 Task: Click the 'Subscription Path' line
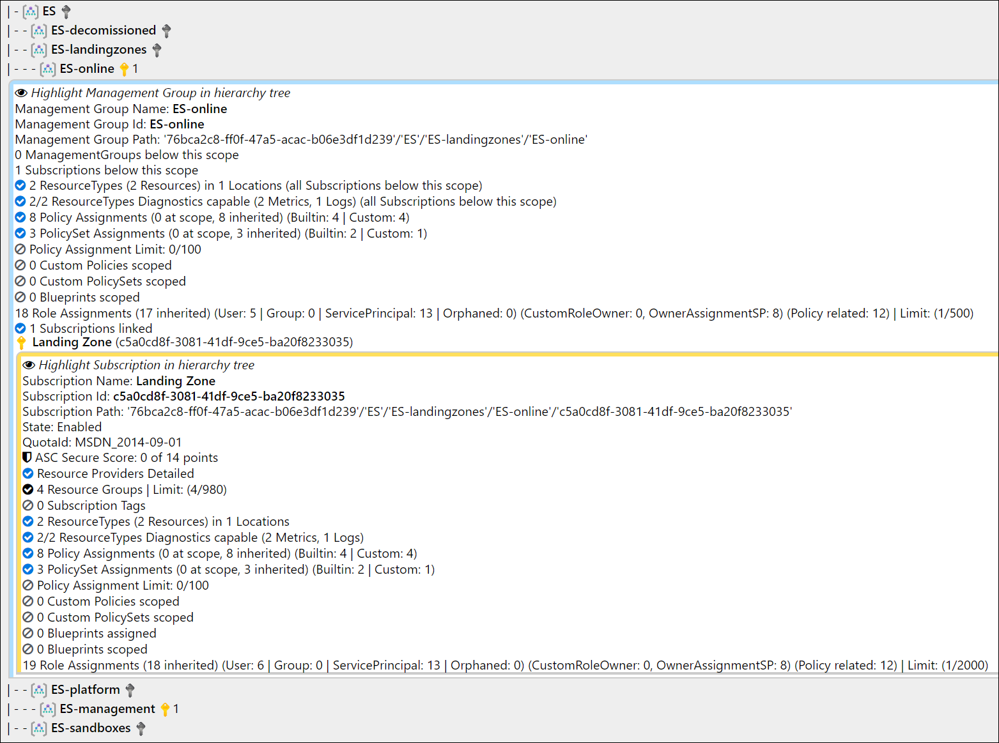coord(407,412)
